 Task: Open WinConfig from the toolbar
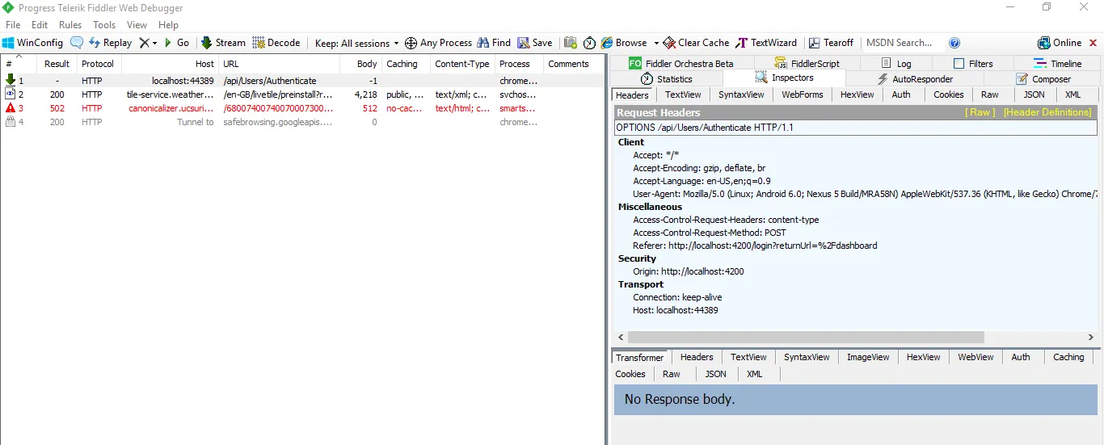click(32, 43)
